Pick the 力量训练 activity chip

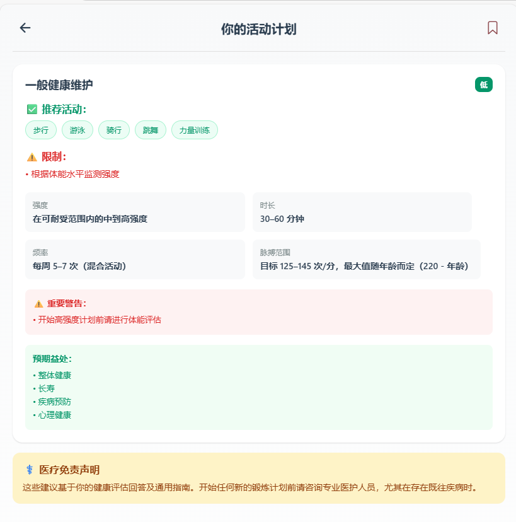tap(195, 130)
